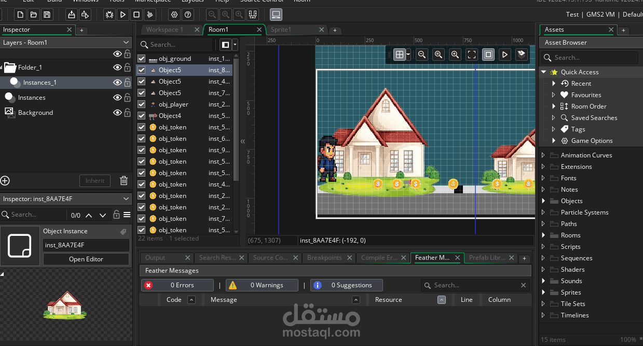This screenshot has height=346, width=643.
Task: Open the Output tab
Action: [155, 258]
